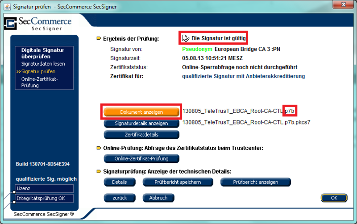Image resolution: width=357 pixels, height=224 pixels.
Task: Click the file name ending in CTL.p7b.pkcs7
Action: 246,122
